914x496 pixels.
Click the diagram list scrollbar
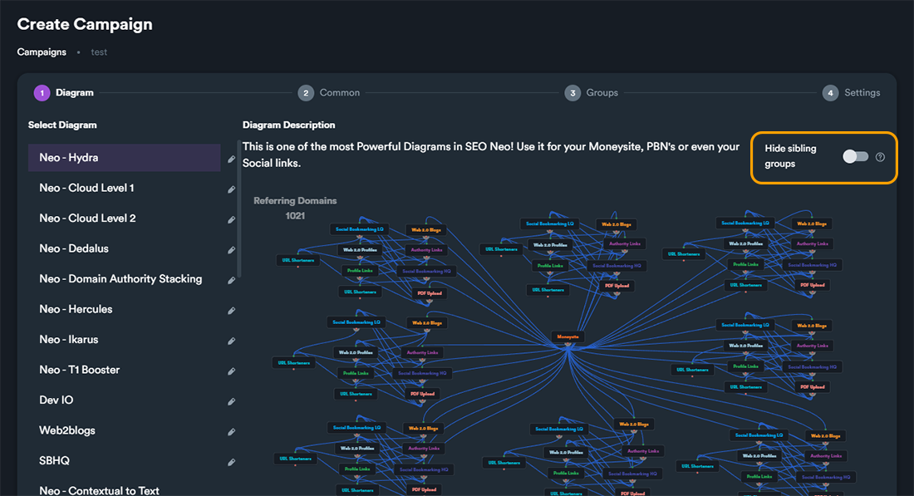tap(239, 216)
